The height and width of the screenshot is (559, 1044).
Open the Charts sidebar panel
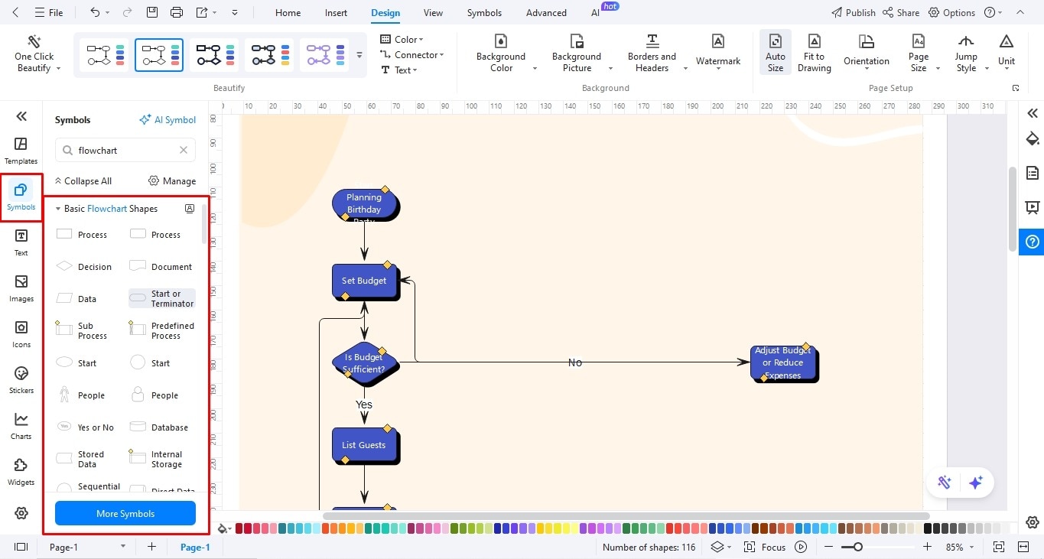[x=21, y=426]
